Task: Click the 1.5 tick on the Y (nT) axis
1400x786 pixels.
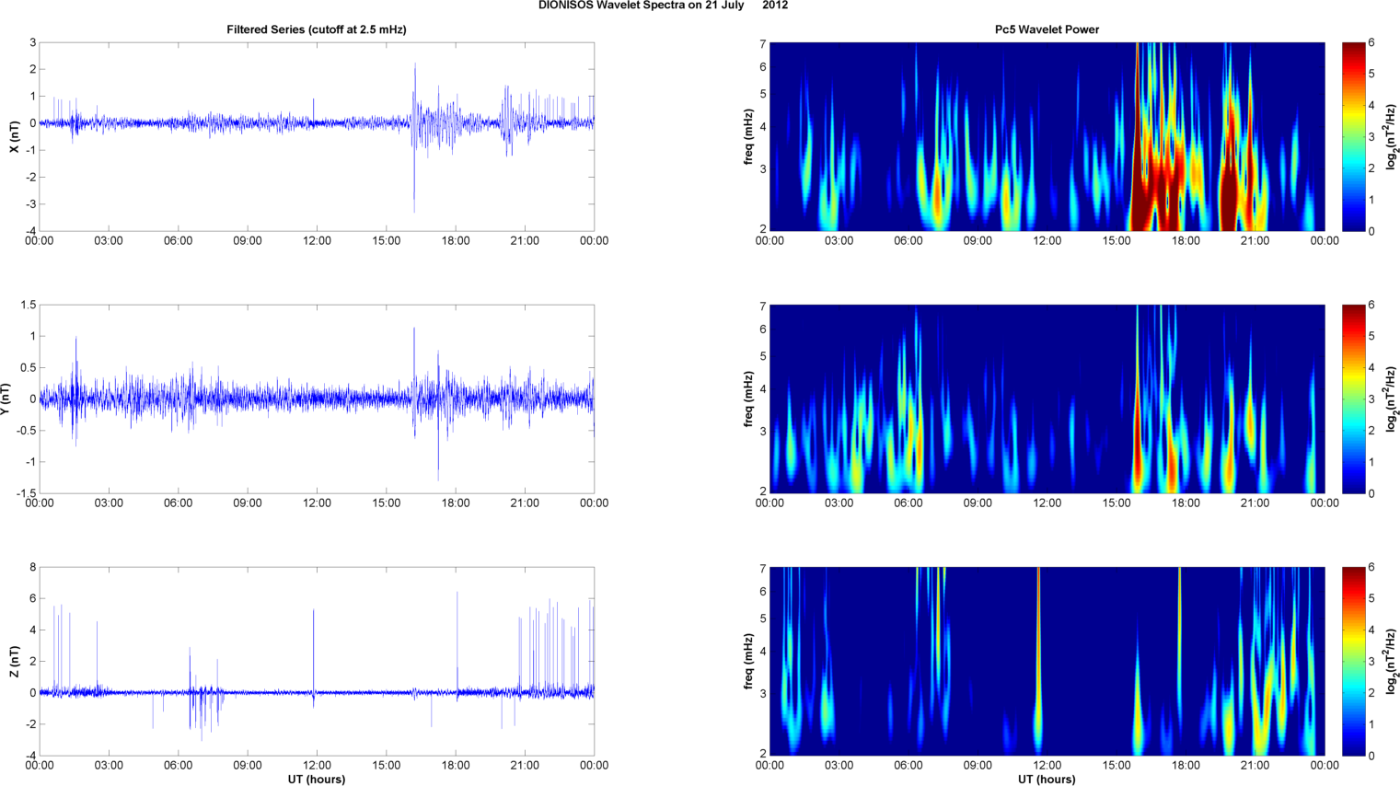Action: (x=28, y=305)
